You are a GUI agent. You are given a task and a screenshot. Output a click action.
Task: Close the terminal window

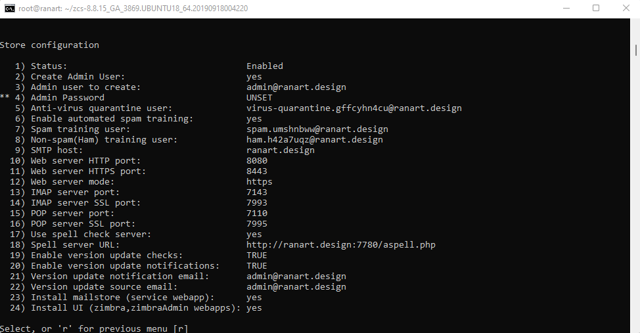pos(626,8)
